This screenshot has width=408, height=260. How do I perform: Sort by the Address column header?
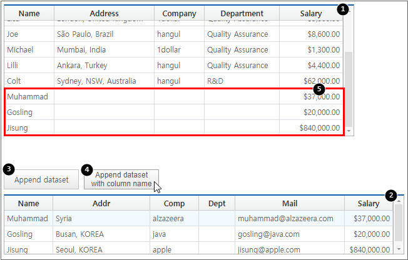104,13
